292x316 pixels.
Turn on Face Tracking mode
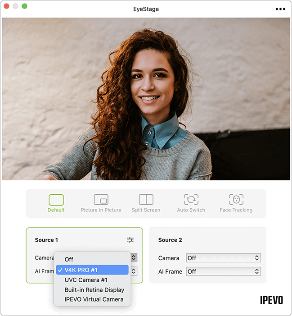[x=236, y=200]
